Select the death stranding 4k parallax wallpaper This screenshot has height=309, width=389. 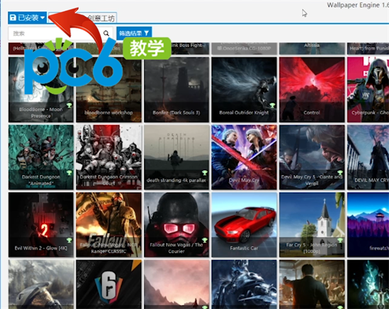pos(176,157)
